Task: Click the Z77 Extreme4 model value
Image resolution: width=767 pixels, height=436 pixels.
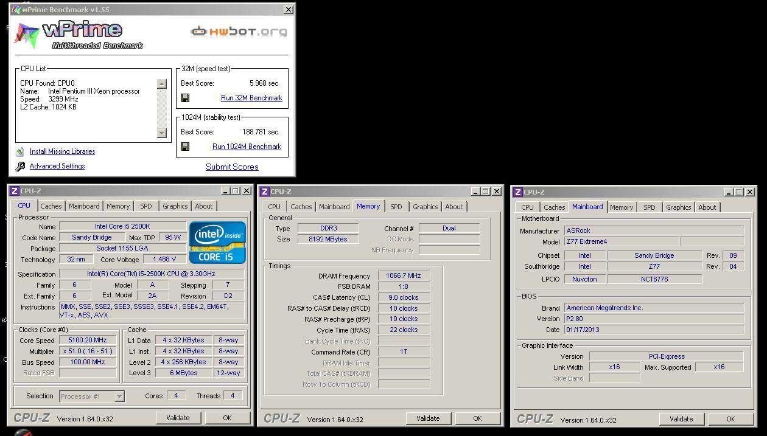Action: tap(621, 242)
